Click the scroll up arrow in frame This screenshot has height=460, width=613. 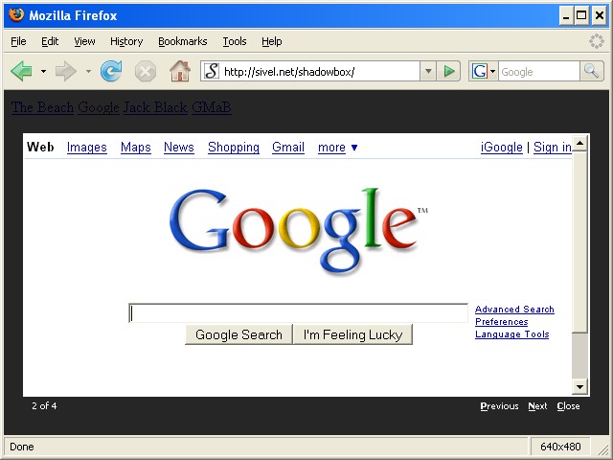click(579, 143)
